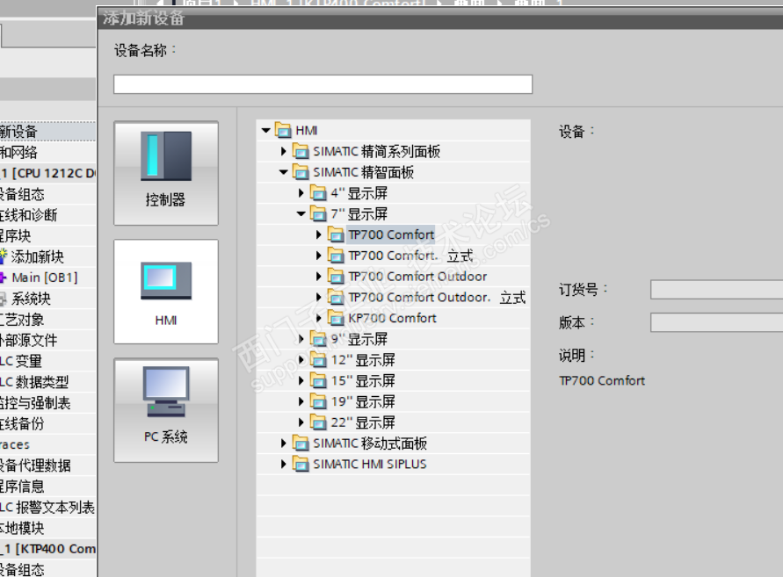Expand SIMATIC 移动式面板 node
783x577 pixels.
(284, 444)
